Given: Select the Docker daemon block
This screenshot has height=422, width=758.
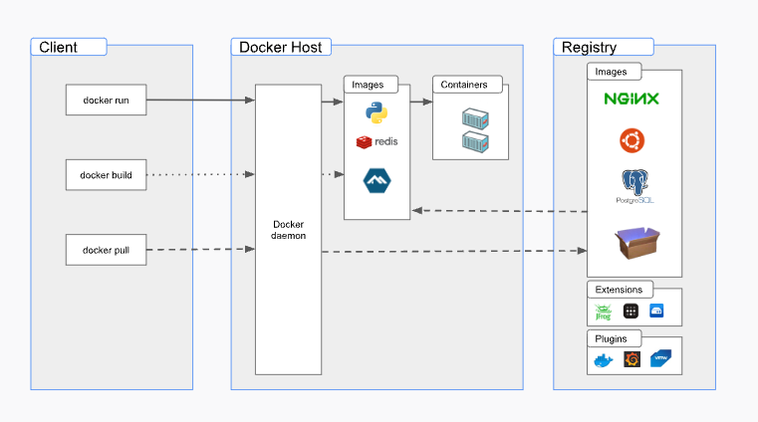Looking at the screenshot, I should (x=288, y=229).
